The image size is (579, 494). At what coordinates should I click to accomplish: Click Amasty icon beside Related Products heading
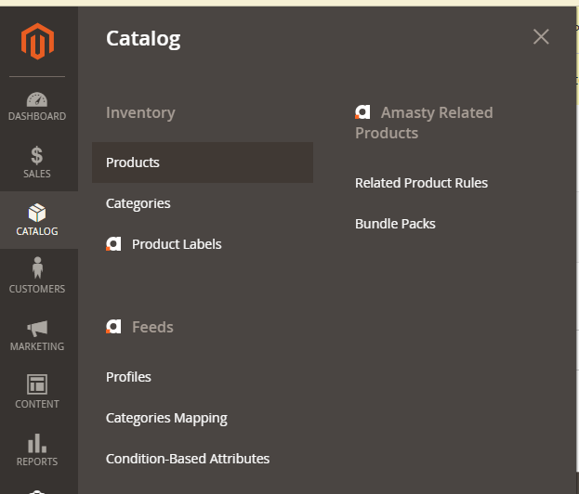(x=362, y=112)
